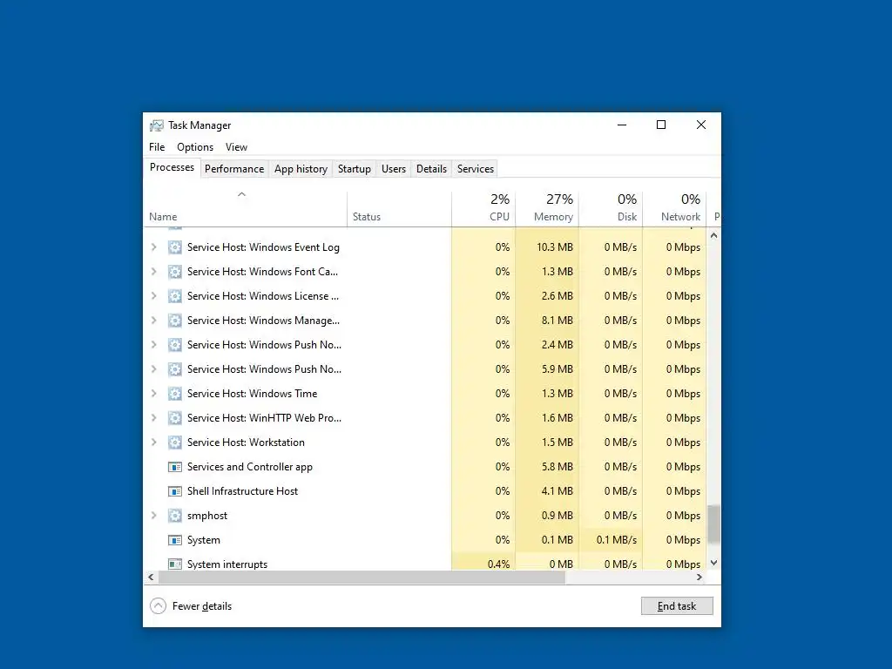Screen dimensions: 892x669
Task: Click the vertical scrollbar down arrow
Action: 714,564
